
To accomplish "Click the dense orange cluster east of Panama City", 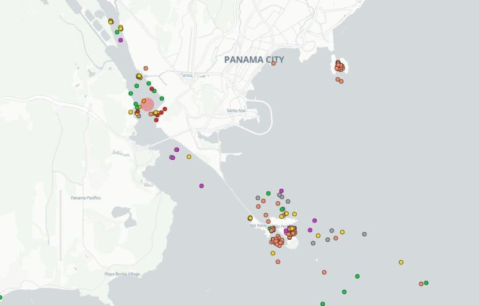I will pyautogui.click(x=340, y=66).
